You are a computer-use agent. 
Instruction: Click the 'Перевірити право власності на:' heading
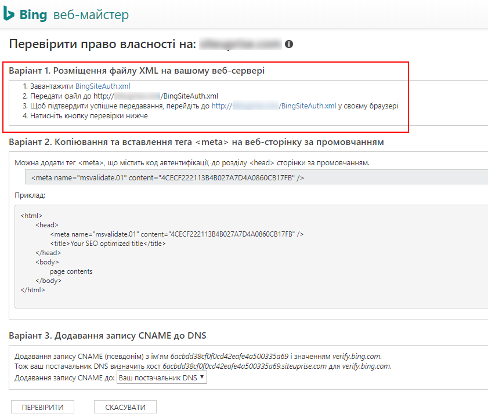(102, 44)
